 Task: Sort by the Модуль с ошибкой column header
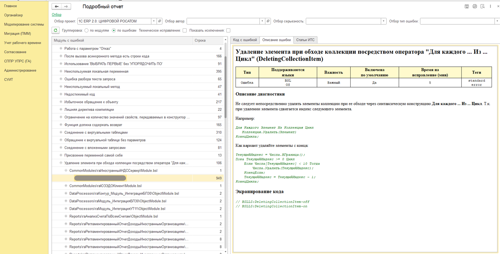point(122,40)
